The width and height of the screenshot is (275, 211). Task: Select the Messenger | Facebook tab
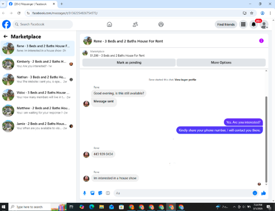pos(32,4)
